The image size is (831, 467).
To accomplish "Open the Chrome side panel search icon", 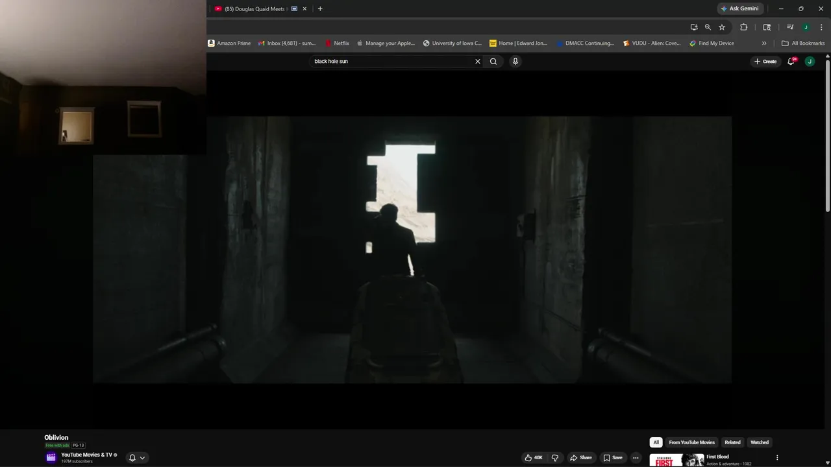I will point(767,27).
